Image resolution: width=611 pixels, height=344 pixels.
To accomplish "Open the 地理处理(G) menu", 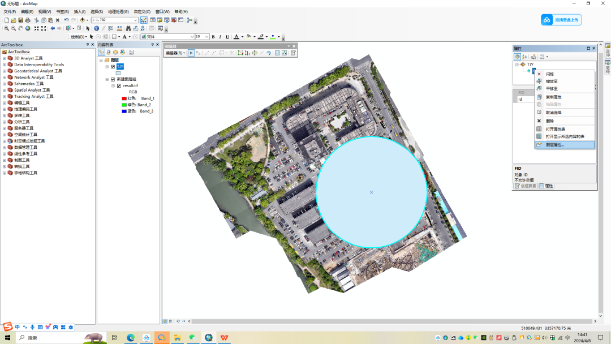I will point(118,12).
